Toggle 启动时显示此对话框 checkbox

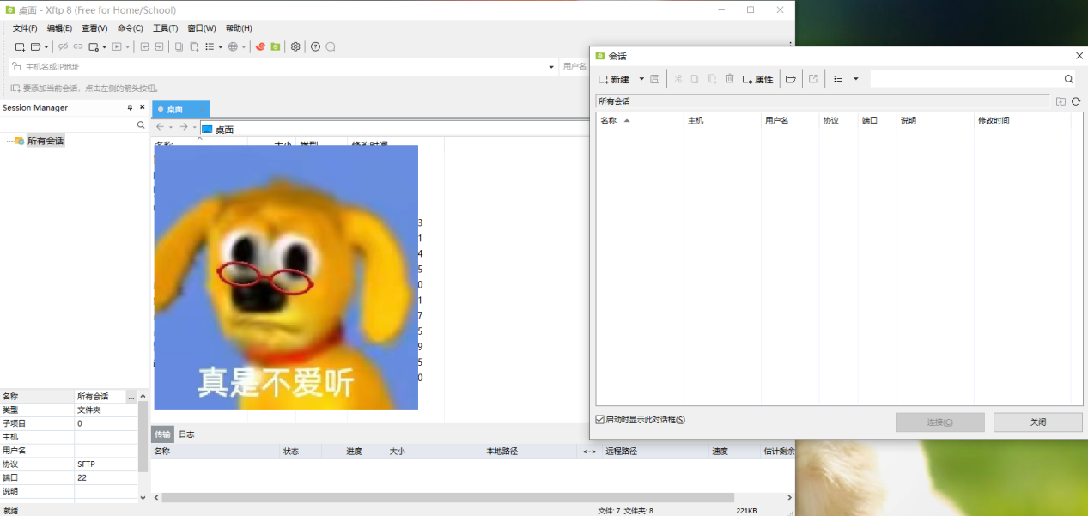(600, 420)
